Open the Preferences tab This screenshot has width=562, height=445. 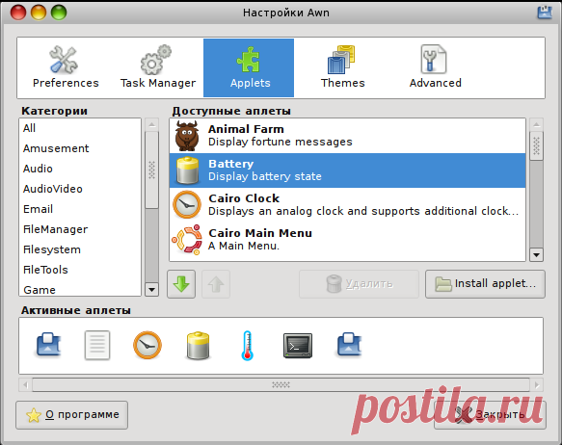(x=66, y=67)
